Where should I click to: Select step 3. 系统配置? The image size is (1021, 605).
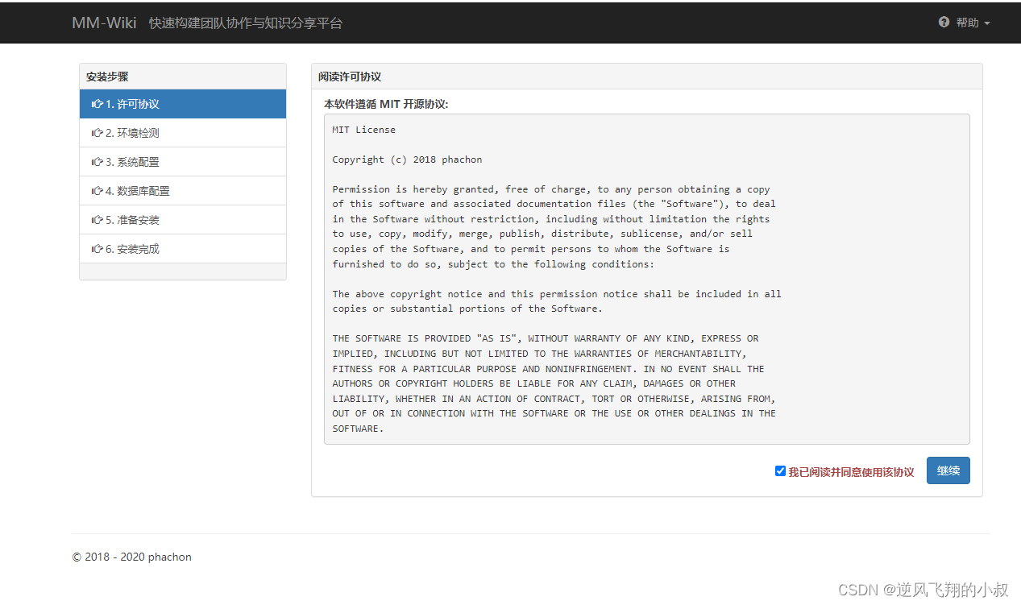pyautogui.click(x=183, y=162)
